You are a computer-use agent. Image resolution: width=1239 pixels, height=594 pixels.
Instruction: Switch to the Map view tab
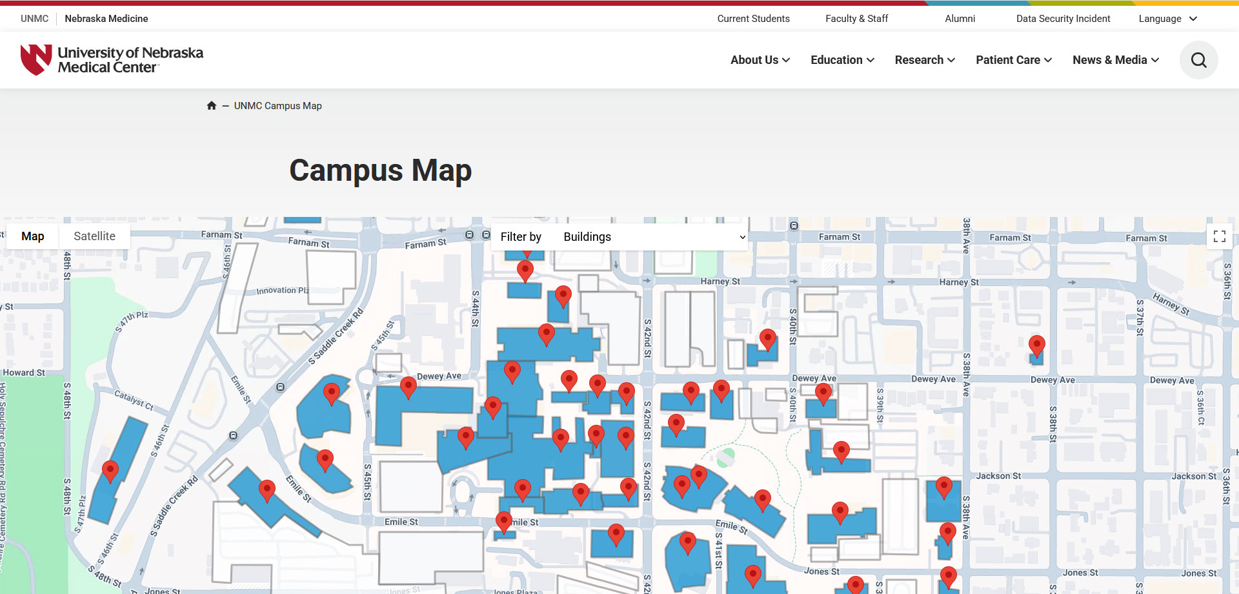[33, 236]
